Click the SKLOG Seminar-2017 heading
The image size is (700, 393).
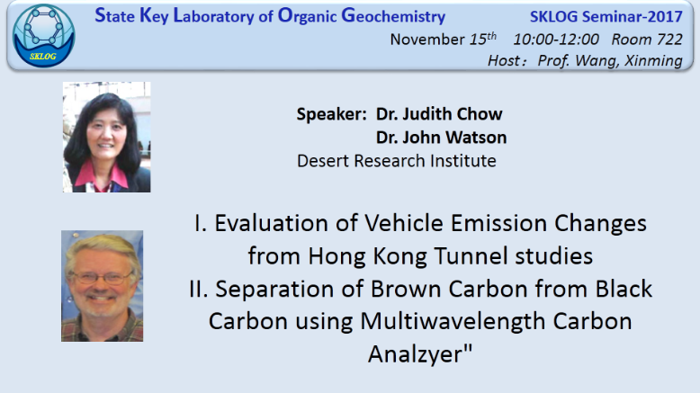pos(606,16)
